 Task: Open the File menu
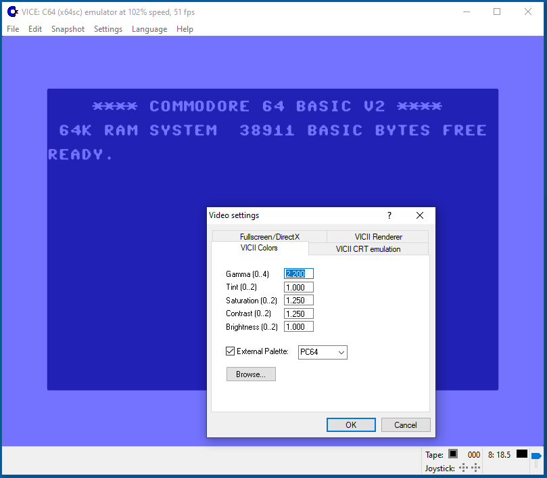(x=13, y=29)
